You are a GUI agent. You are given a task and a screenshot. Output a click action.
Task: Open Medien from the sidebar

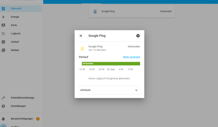click(x=21, y=50)
